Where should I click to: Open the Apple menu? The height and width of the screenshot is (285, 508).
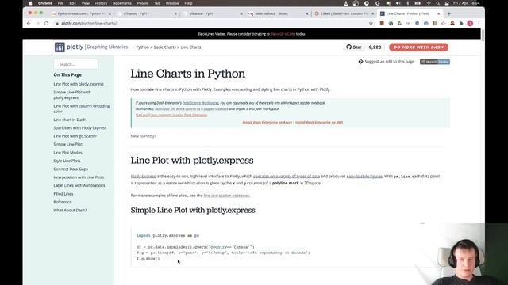(30, 3)
